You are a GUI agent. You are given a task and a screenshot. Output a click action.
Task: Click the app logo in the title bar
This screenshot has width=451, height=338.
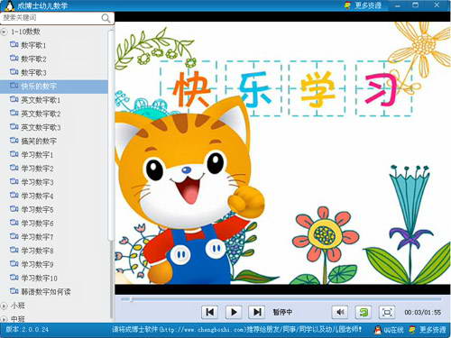[x=9, y=5]
